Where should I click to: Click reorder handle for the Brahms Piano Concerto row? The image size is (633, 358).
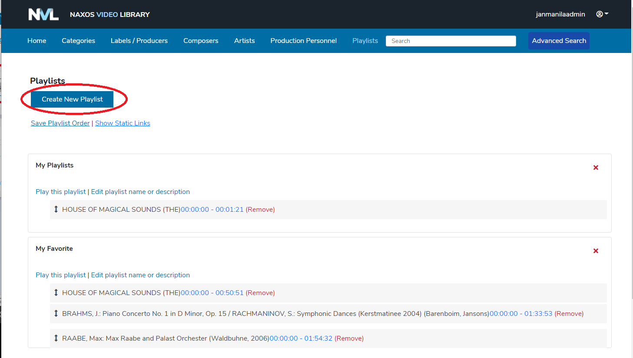(x=56, y=313)
